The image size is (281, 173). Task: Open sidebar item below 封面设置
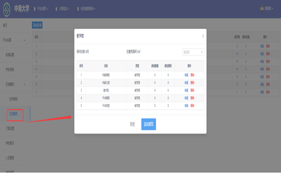(x=10, y=70)
